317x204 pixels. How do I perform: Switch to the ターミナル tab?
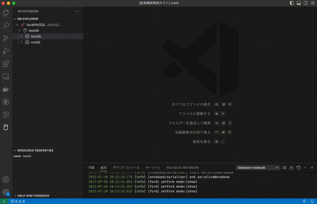[x=153, y=168]
